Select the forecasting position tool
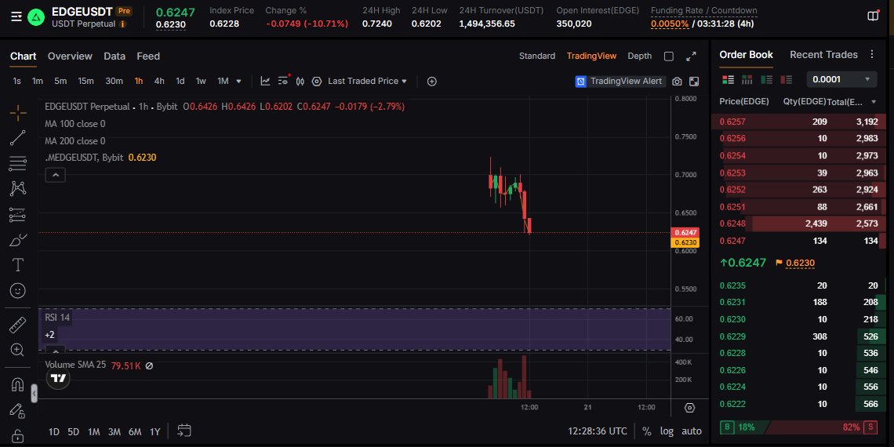The width and height of the screenshot is (894, 447). [18, 214]
